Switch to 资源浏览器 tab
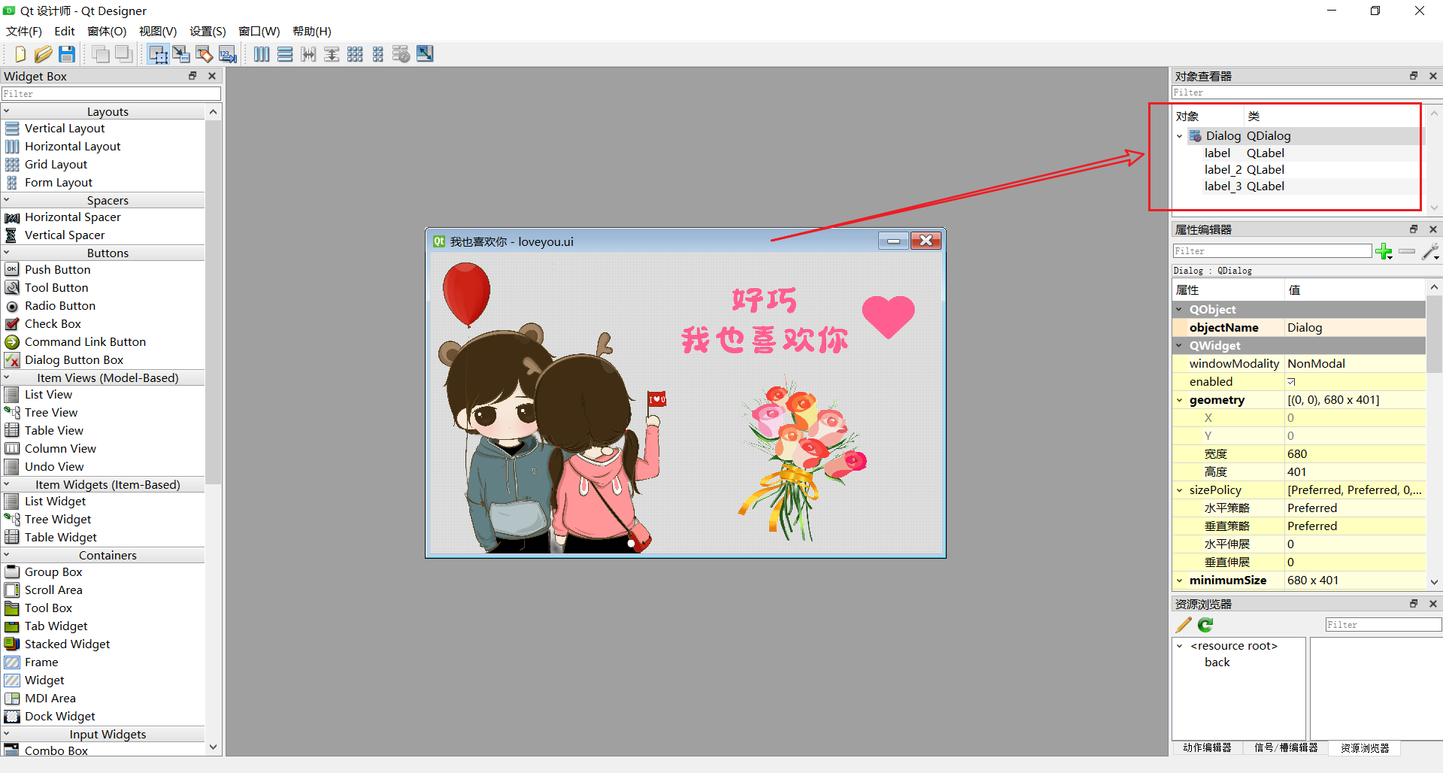 [x=1365, y=748]
